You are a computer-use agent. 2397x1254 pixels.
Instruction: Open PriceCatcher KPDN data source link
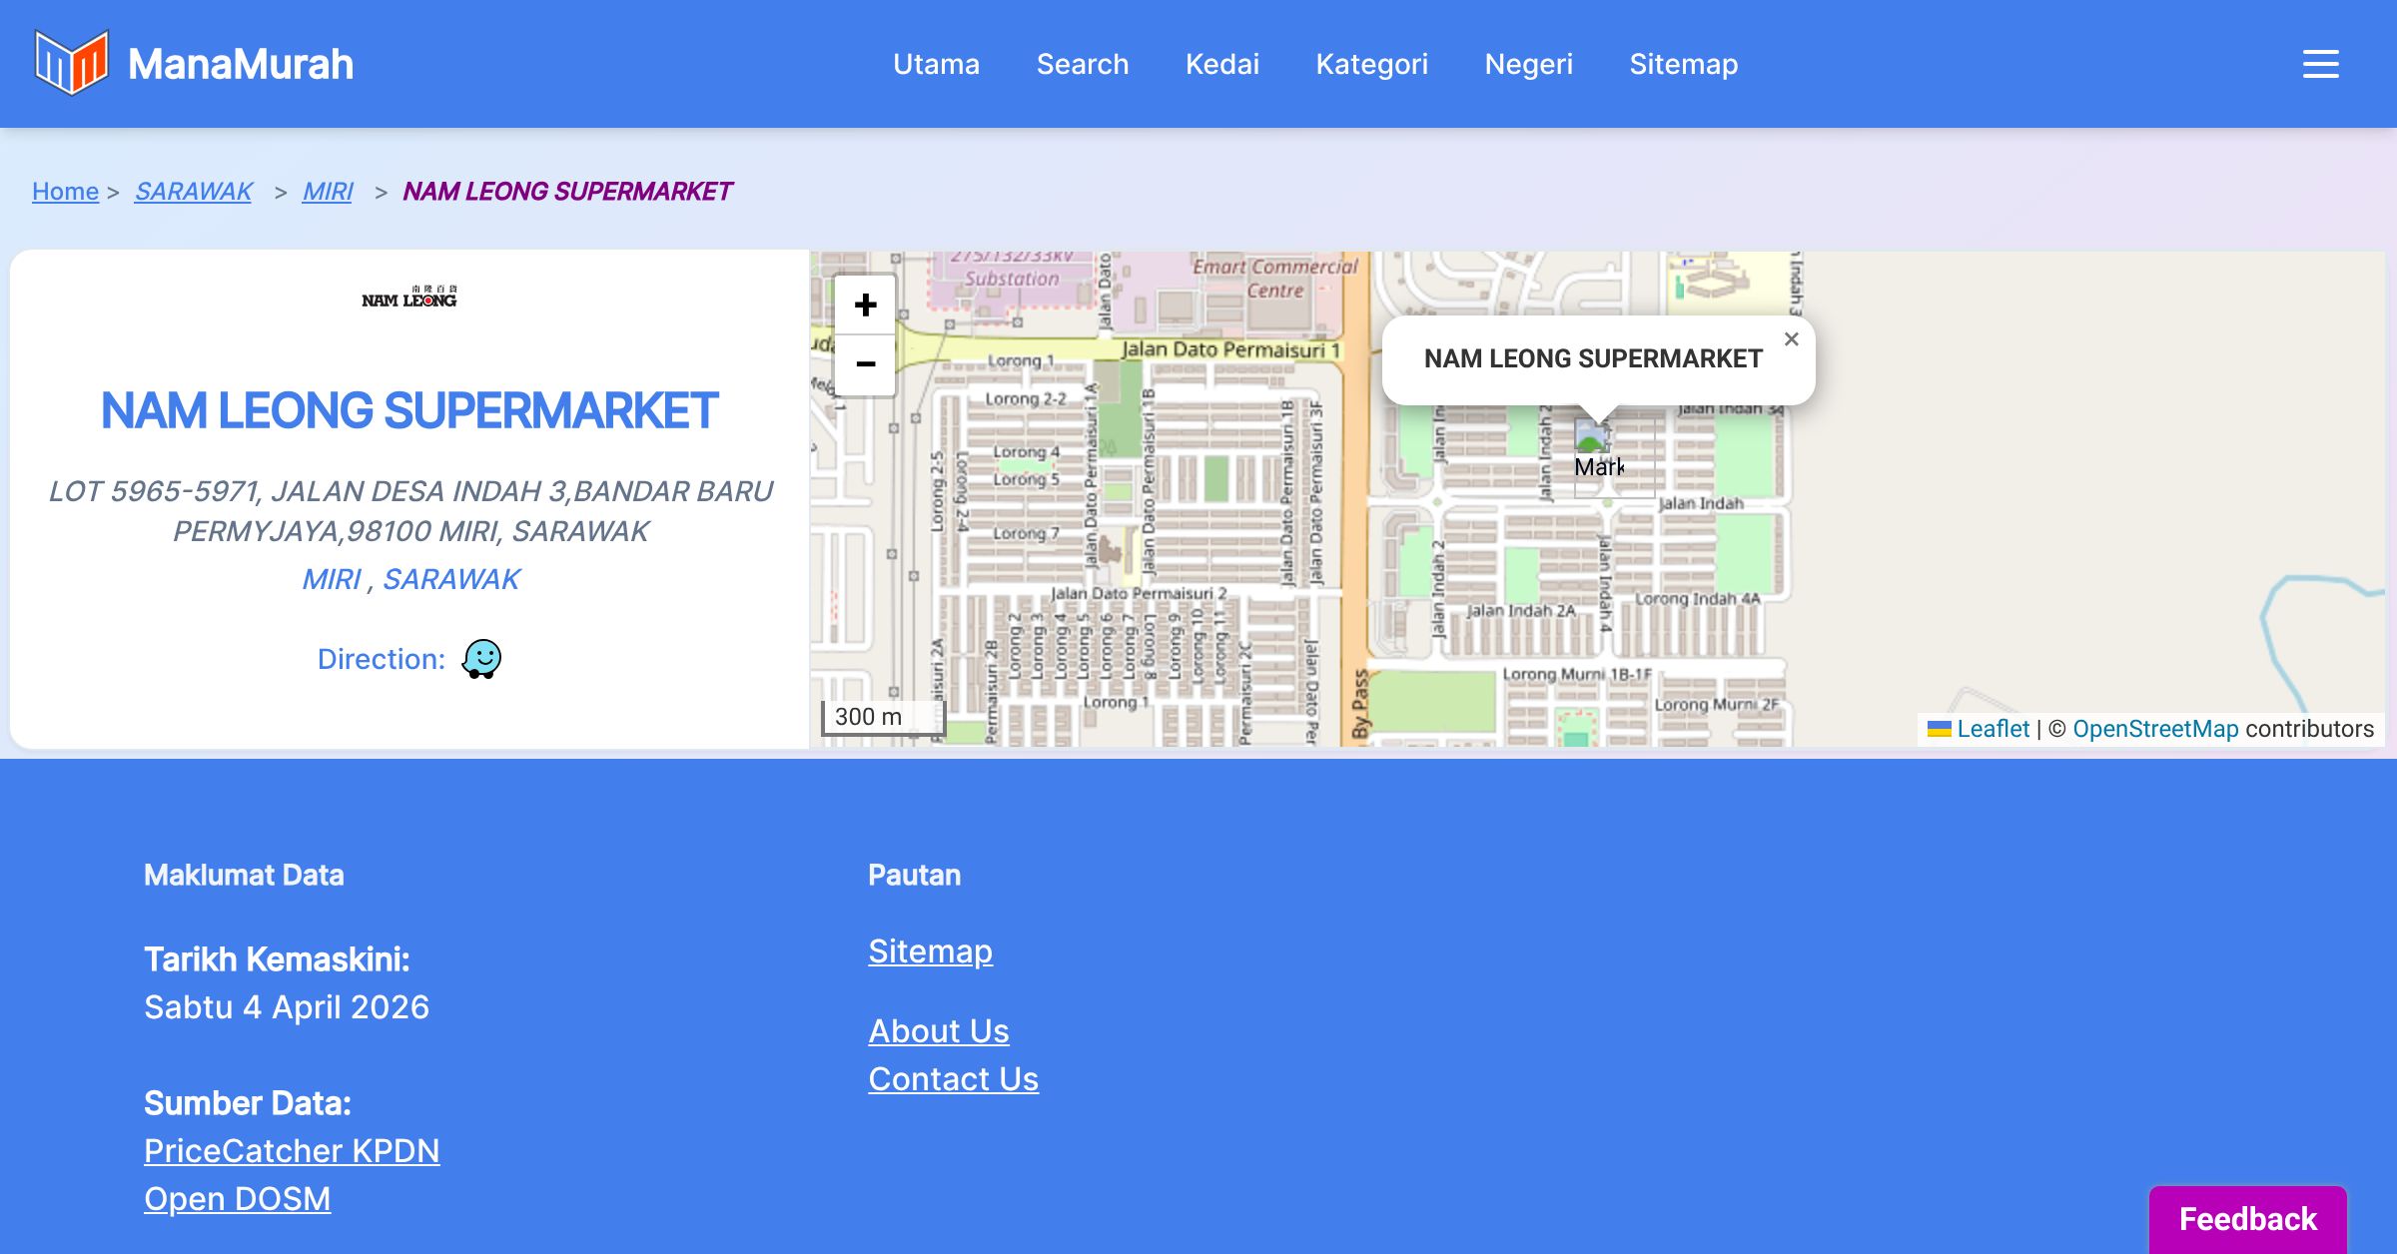pyautogui.click(x=292, y=1151)
